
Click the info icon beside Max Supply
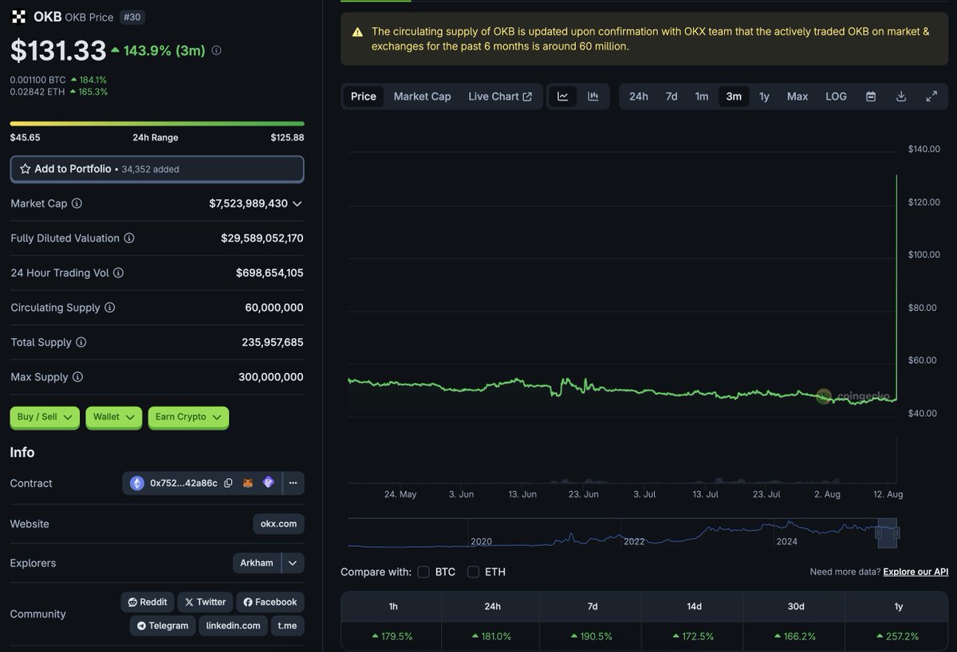(78, 377)
